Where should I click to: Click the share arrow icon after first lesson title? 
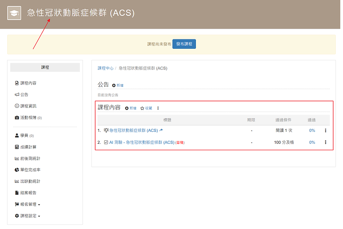(x=161, y=130)
